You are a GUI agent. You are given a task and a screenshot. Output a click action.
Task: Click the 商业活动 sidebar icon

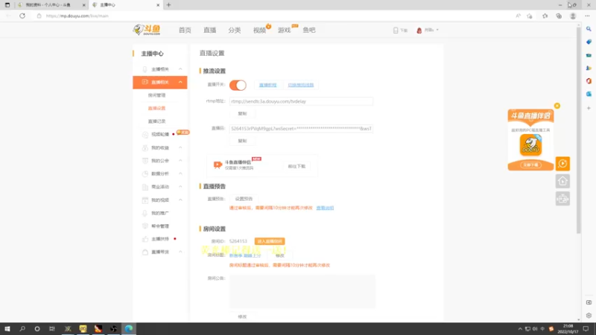145,187
